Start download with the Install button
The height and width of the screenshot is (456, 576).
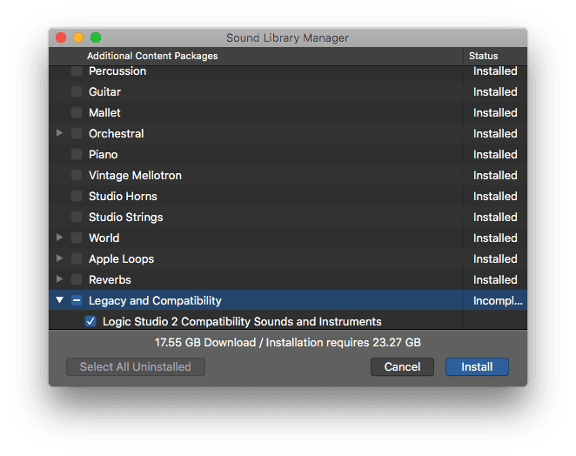pos(477,366)
